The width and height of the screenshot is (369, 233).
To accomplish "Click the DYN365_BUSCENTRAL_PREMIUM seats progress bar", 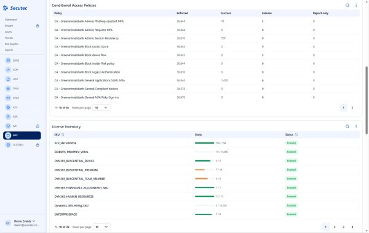I will coord(205,170).
